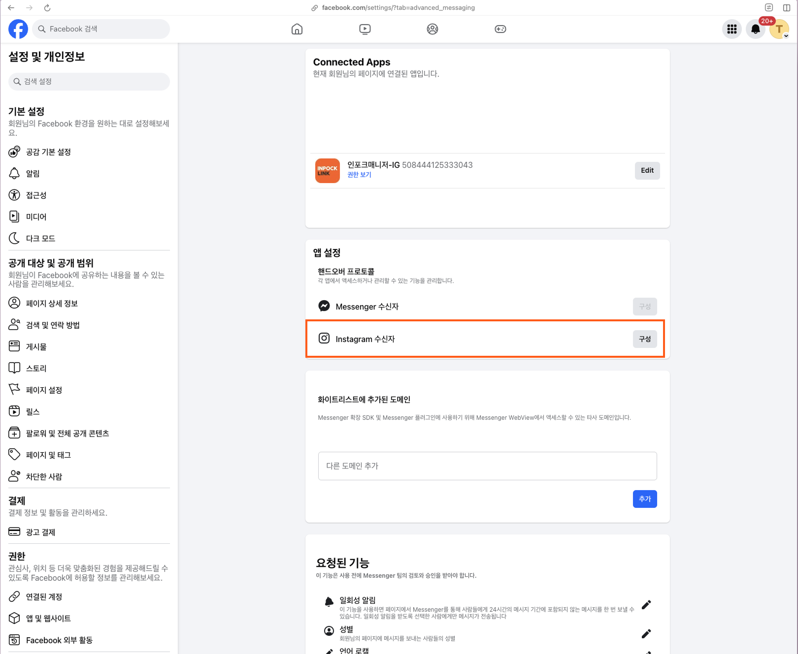The image size is (798, 654).
Task: Click 구성 button for Instagram 수신자
Action: pyautogui.click(x=645, y=339)
